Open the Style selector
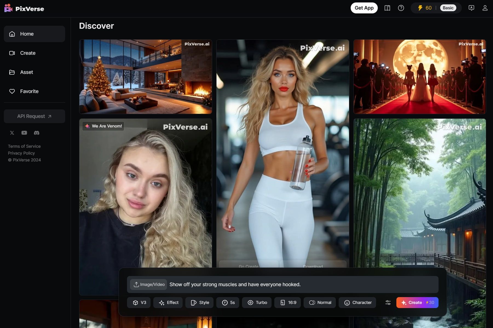Screen dimensions: 493x328 (199, 303)
